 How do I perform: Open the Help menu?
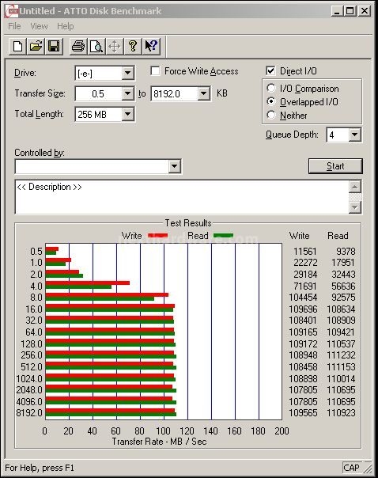(65, 26)
